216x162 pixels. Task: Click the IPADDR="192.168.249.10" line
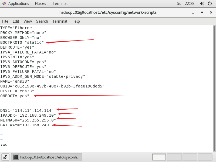click(x=28, y=115)
